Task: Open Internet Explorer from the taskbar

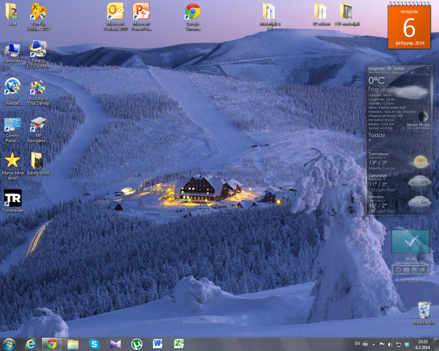Action: (31, 344)
